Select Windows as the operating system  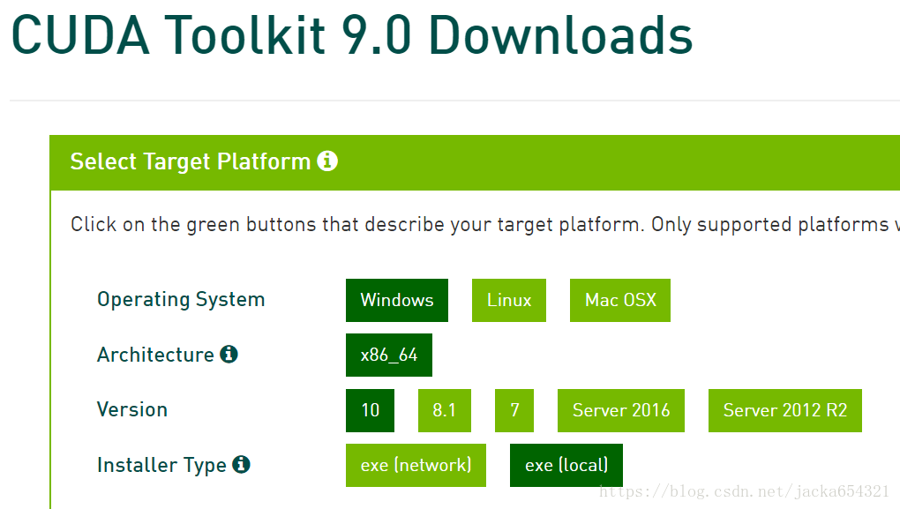(x=397, y=300)
